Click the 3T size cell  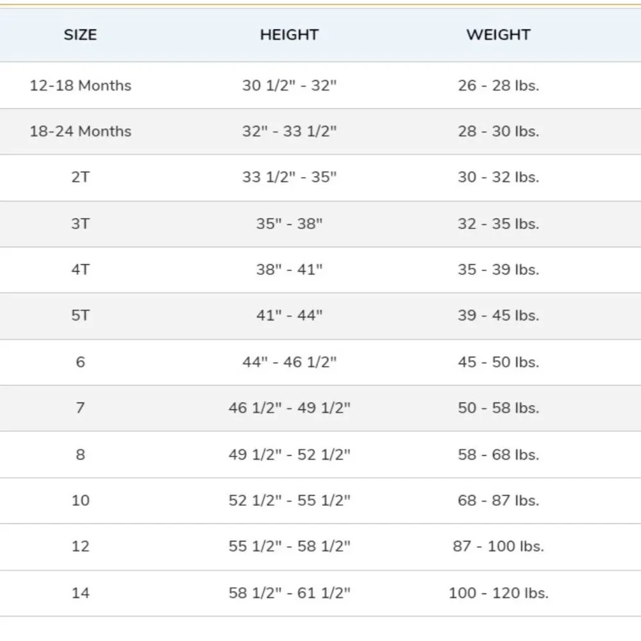[80, 224]
